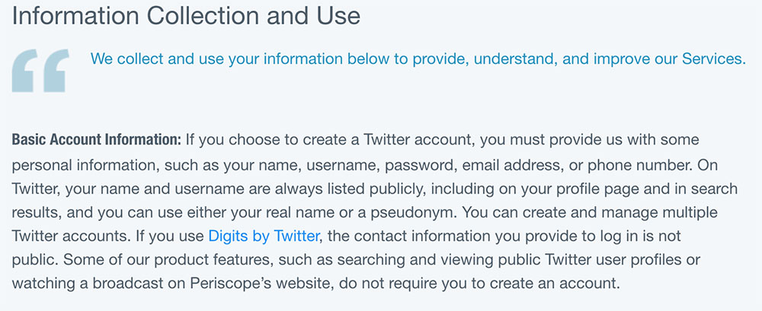
Task: Click the word "broadcast" in the last line
Action: [x=110, y=284]
